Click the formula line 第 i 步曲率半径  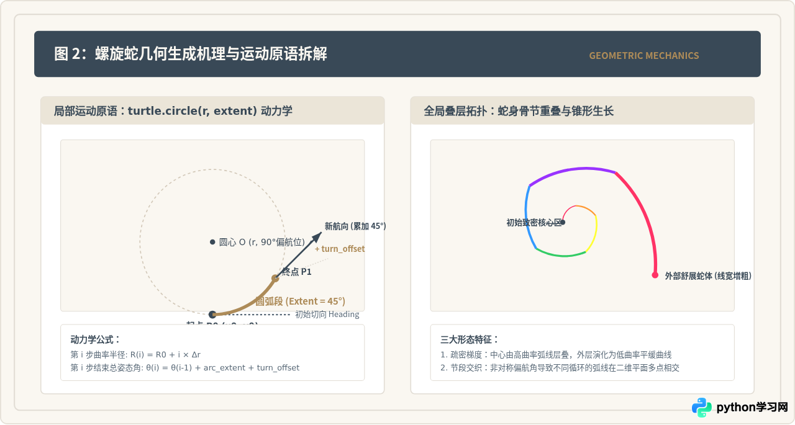tap(136, 355)
